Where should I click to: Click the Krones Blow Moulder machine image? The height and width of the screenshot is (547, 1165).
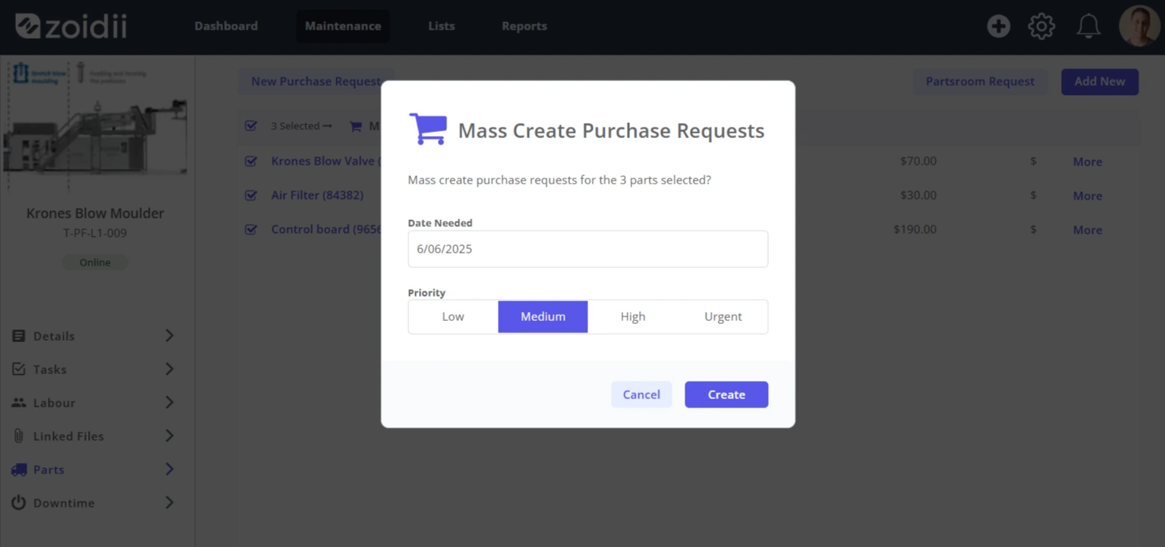(96, 126)
